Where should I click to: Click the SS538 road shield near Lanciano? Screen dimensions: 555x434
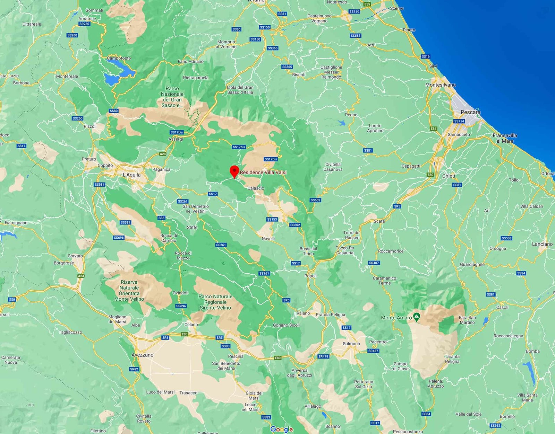pos(506,238)
